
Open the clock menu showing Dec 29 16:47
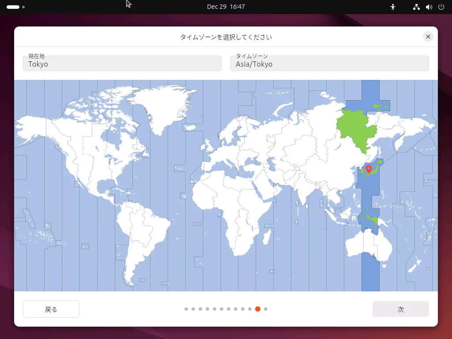click(226, 7)
